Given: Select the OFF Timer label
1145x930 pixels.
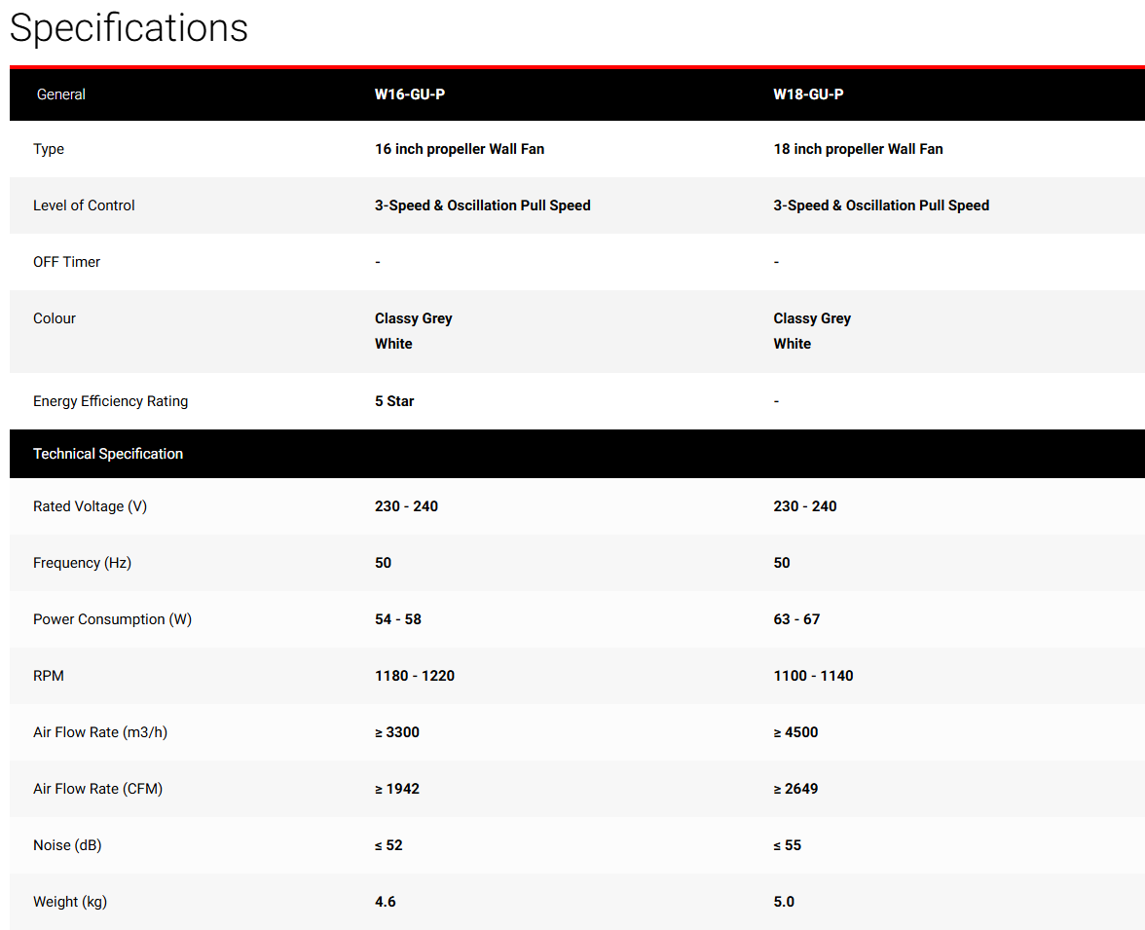Looking at the screenshot, I should (x=66, y=262).
